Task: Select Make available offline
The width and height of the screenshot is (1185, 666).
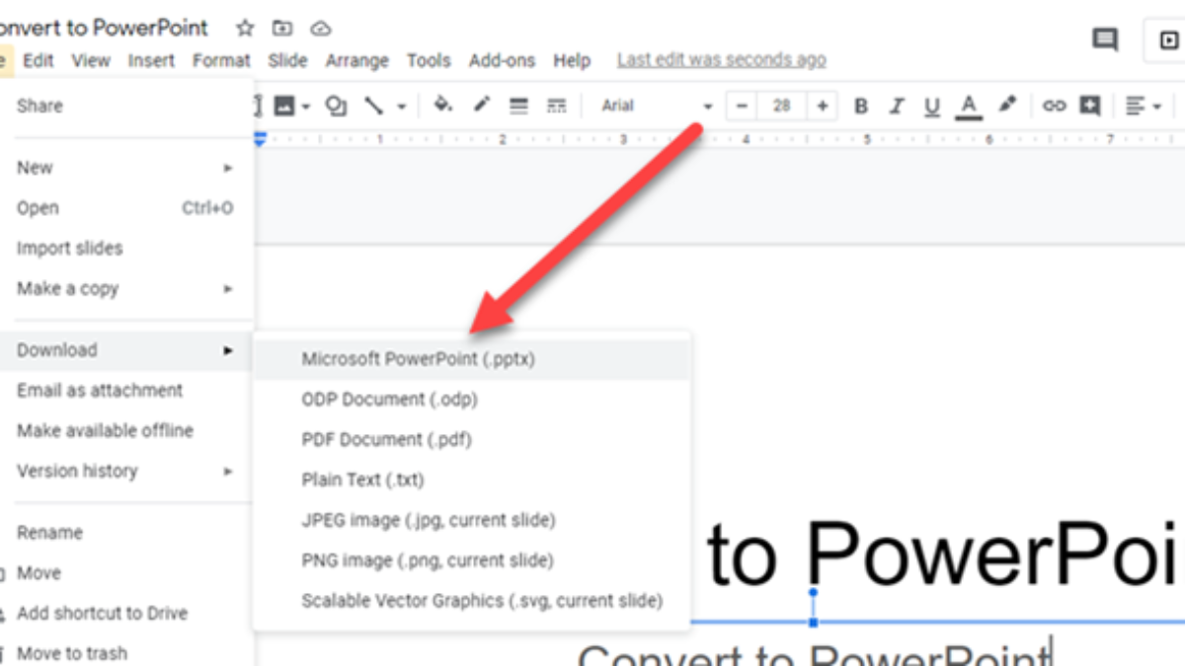Action: point(126,431)
